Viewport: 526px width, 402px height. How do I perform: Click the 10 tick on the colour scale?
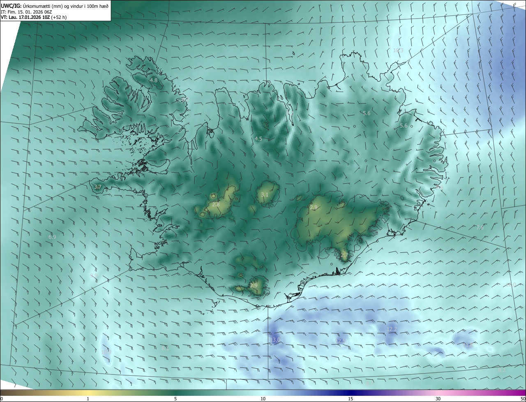pos(263,399)
